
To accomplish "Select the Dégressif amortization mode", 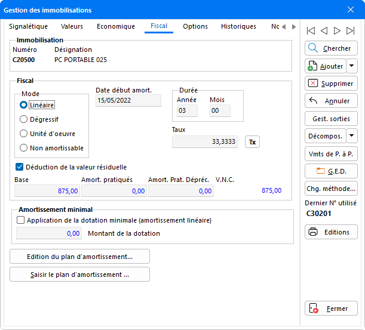I will (24, 119).
